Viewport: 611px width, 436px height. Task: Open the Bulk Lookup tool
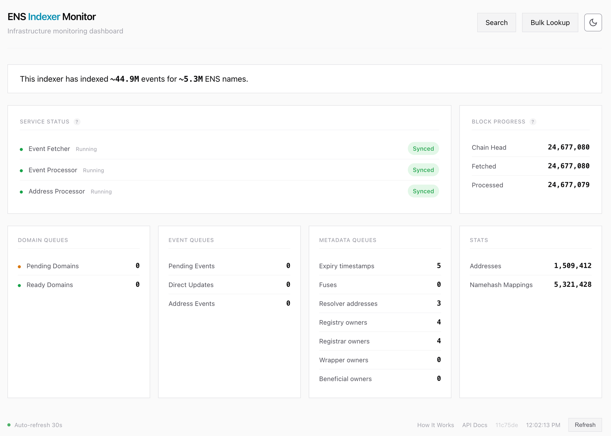[550, 22]
